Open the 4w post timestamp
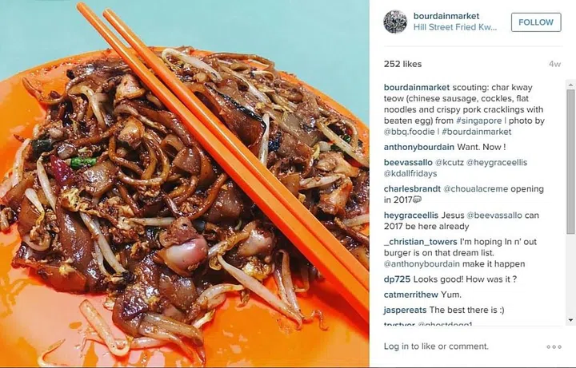This screenshot has width=576, height=368. point(554,64)
